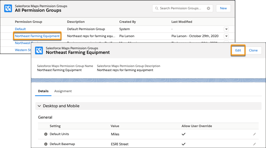
Task: Click the Permission Group column header
Action: pos(29,22)
